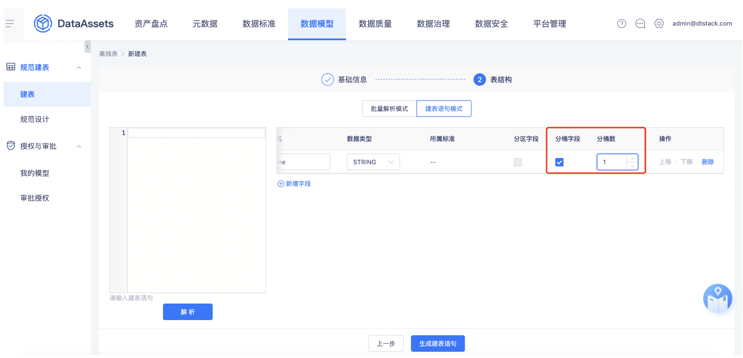This screenshot has height=358, width=743.
Task: Open the 平台管理 top menu
Action: (x=549, y=24)
